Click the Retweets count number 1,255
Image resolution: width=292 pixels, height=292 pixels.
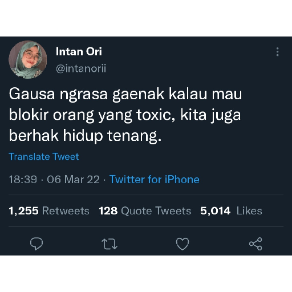[x=24, y=211]
